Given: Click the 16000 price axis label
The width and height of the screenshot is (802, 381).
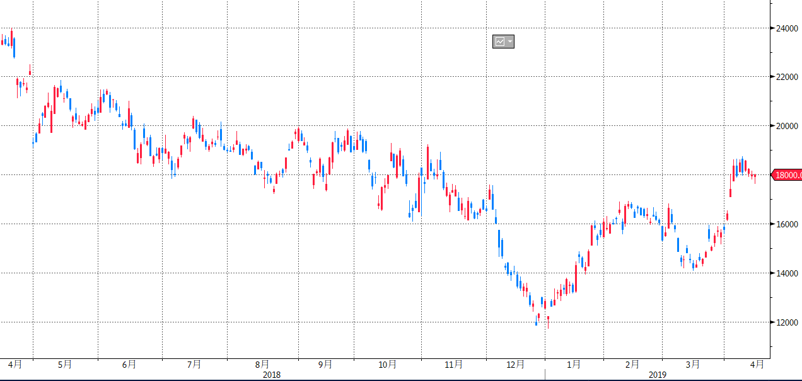Looking at the screenshot, I should tap(788, 224).
